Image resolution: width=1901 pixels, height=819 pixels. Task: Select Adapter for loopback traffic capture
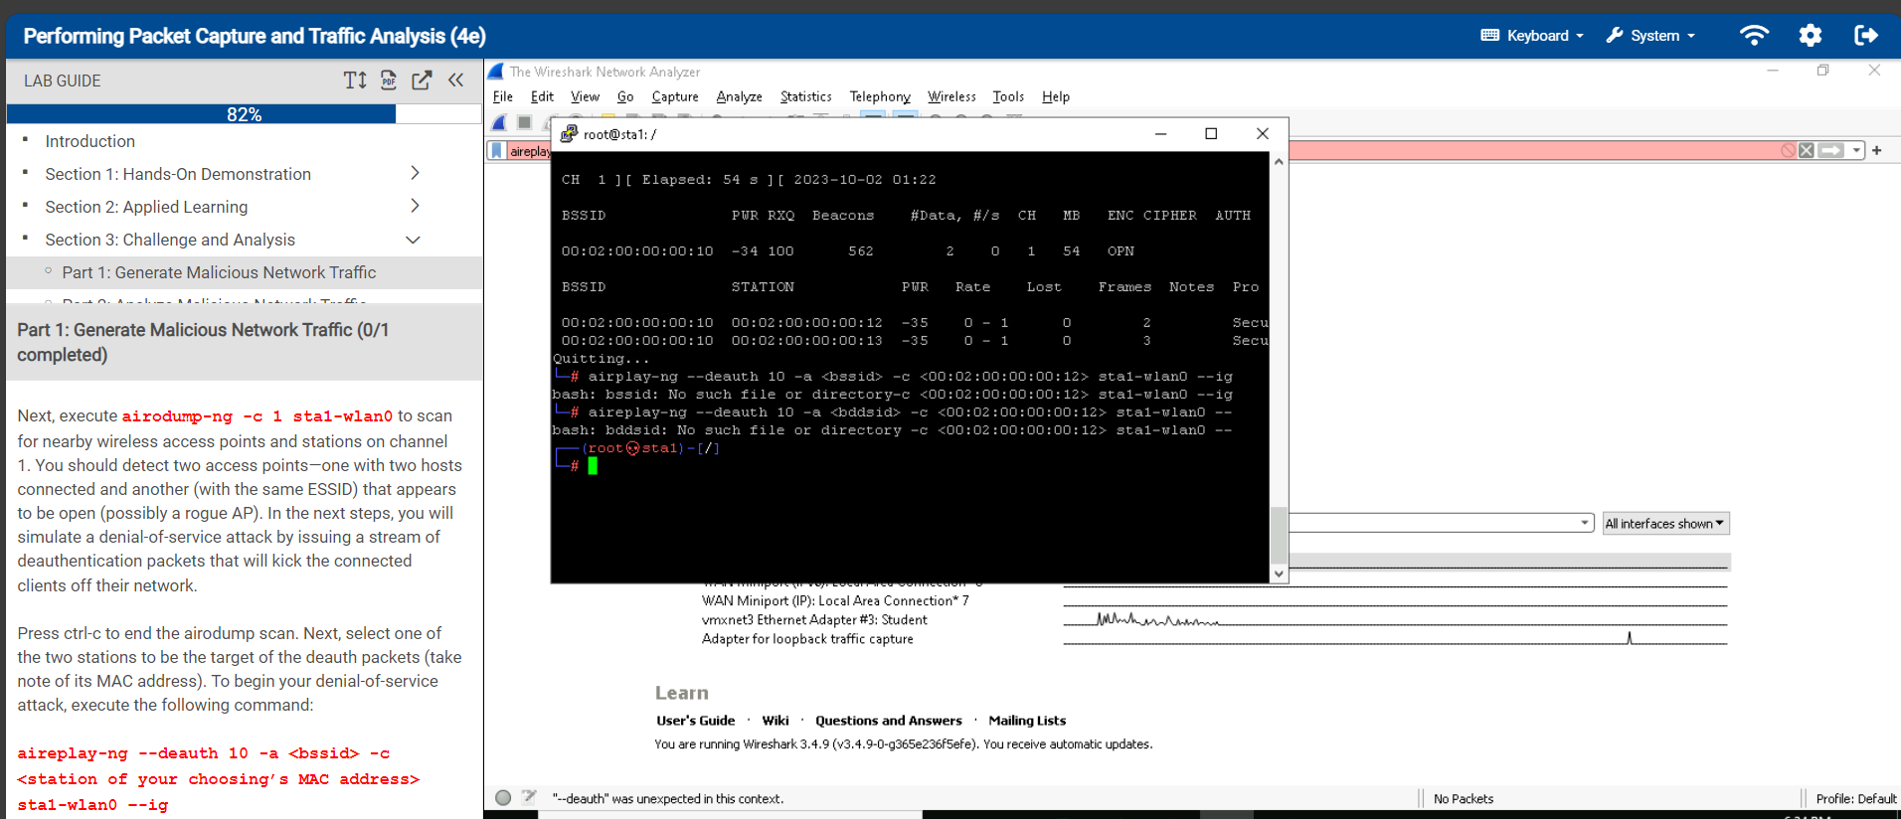tap(807, 638)
